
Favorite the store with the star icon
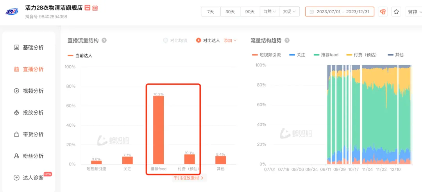(x=396, y=12)
